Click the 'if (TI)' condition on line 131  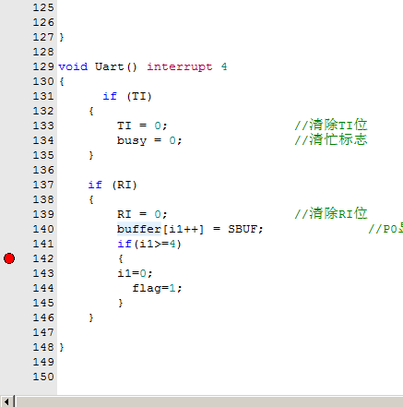[127, 96]
